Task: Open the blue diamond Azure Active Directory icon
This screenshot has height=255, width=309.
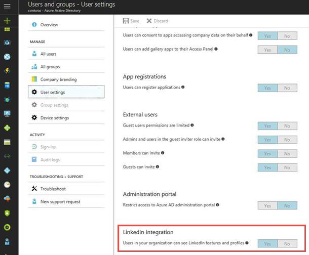Action: [x=7, y=171]
